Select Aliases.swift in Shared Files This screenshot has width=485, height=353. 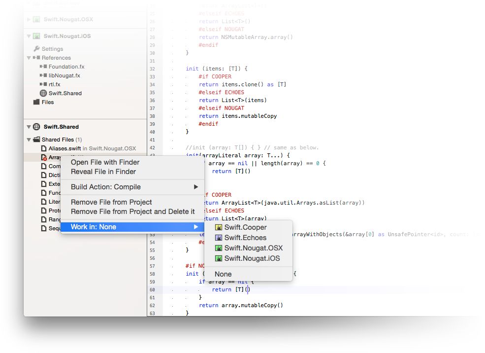[65, 148]
